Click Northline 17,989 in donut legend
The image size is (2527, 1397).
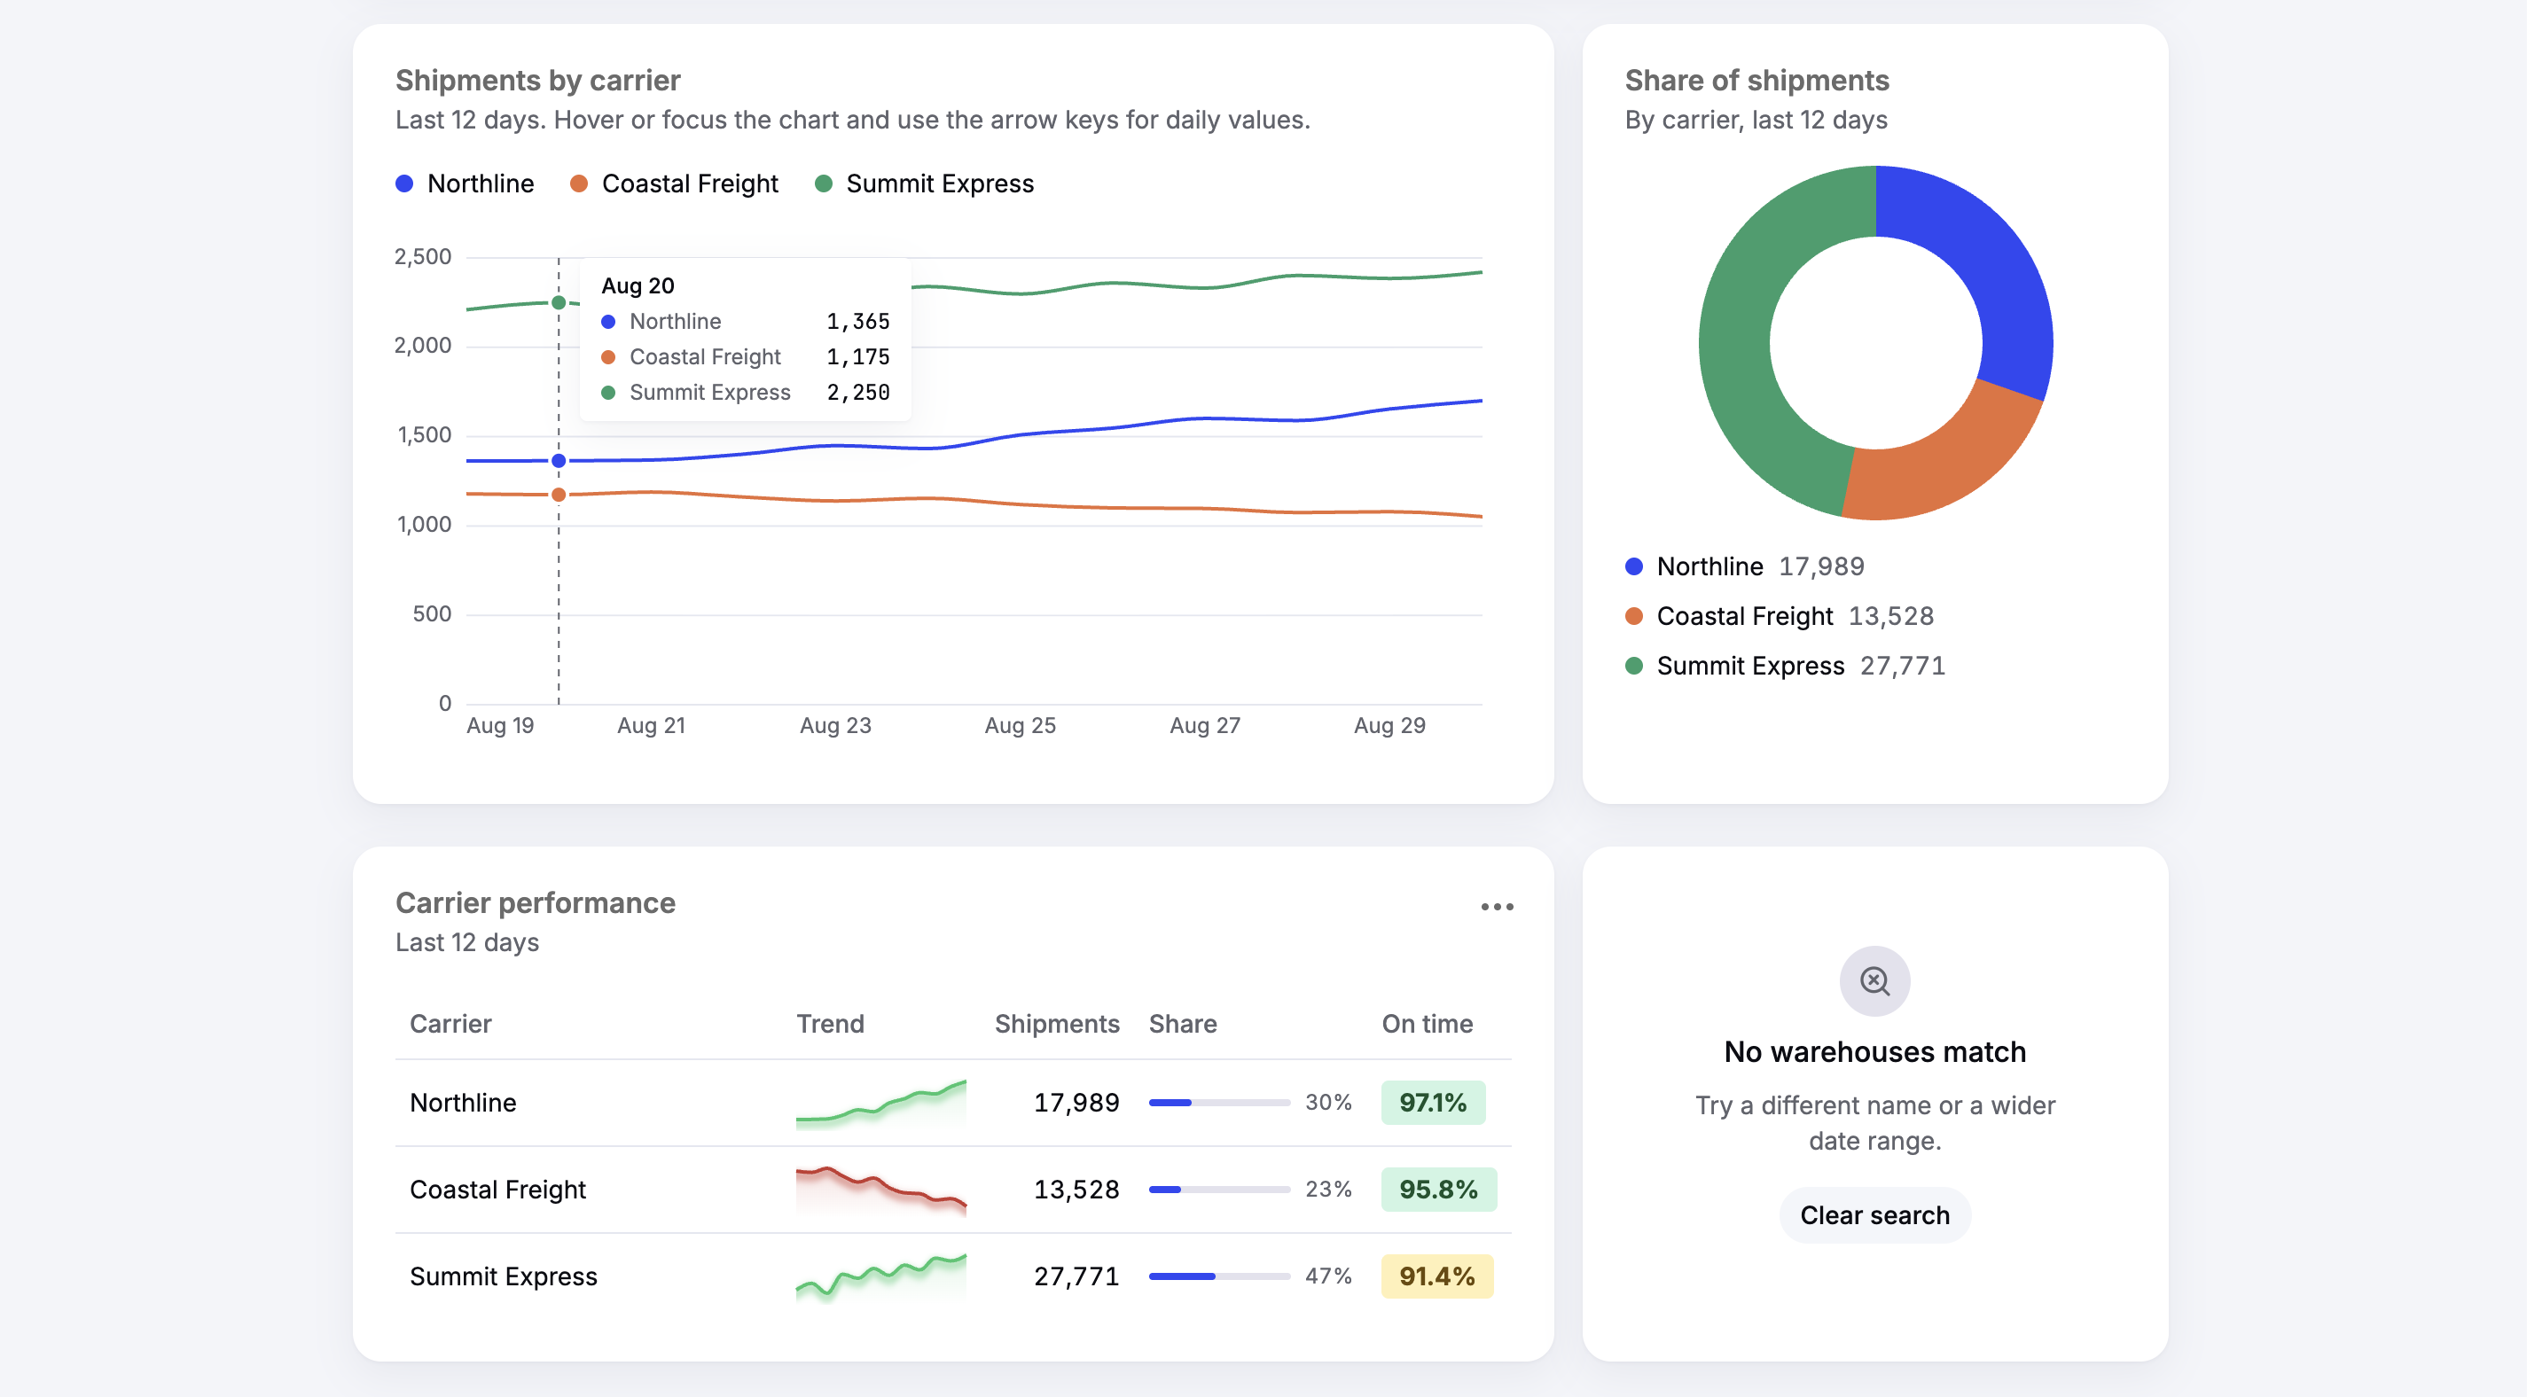(1744, 566)
